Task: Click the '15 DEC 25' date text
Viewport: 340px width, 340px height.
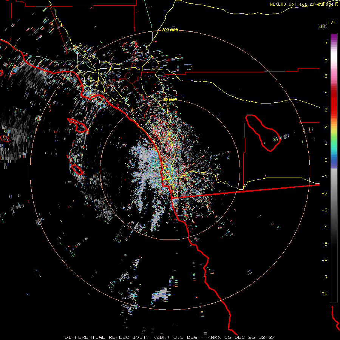Action: coord(240,337)
